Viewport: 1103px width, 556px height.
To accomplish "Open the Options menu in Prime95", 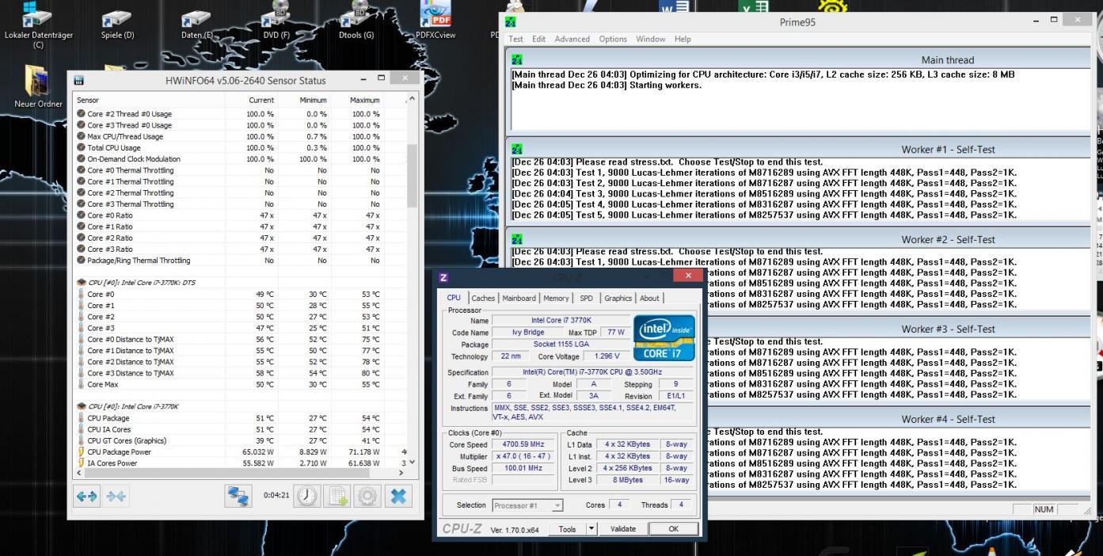I will pos(613,39).
